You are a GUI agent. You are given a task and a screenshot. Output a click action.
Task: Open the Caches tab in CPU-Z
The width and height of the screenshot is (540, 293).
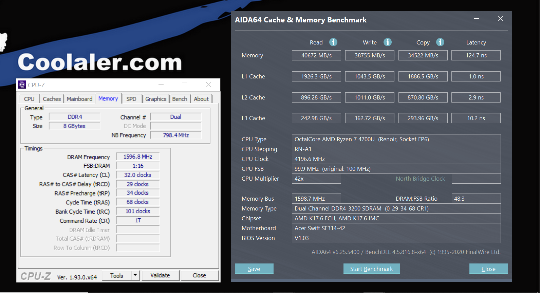point(52,99)
